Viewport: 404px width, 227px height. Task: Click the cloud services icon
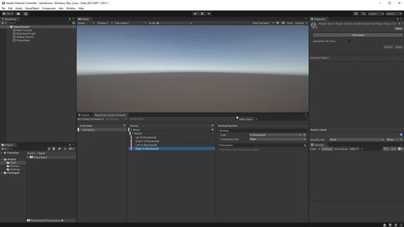coord(18,14)
